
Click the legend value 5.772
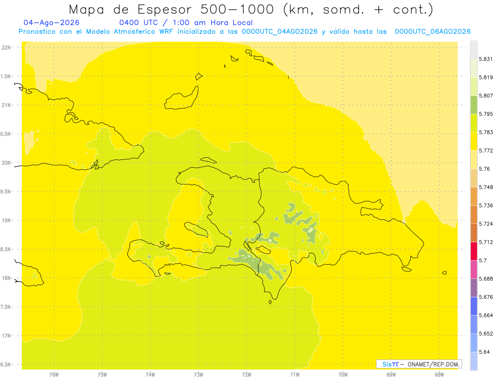[x=486, y=150]
